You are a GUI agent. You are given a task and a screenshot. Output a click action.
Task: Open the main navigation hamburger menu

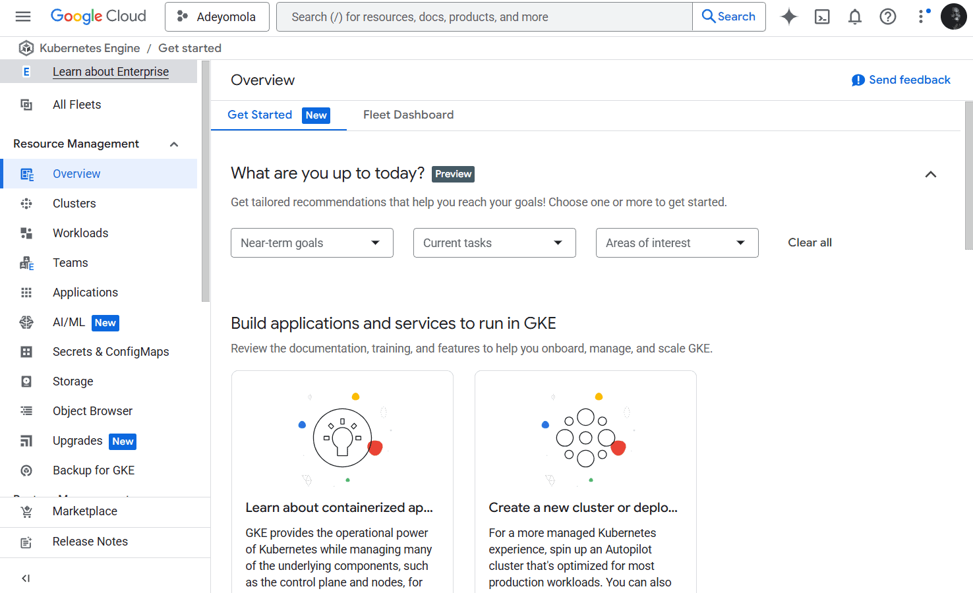coord(23,16)
